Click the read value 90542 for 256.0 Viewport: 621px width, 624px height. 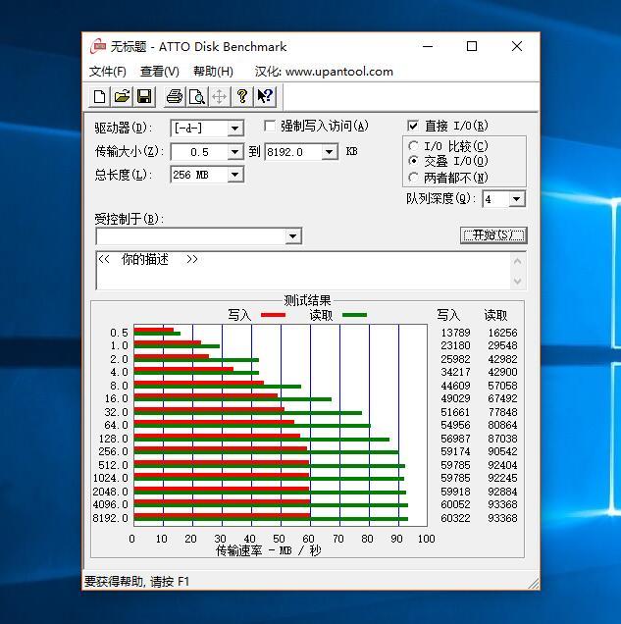tap(503, 451)
